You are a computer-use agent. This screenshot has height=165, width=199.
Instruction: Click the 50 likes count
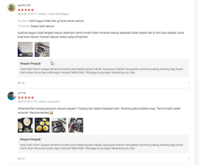click(23, 83)
